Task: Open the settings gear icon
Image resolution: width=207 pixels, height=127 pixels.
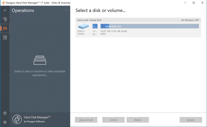Action: (x=5, y=122)
